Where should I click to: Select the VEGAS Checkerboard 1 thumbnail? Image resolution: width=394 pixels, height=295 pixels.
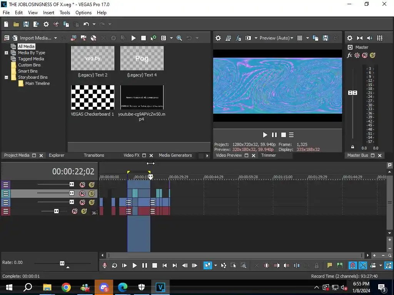93,97
